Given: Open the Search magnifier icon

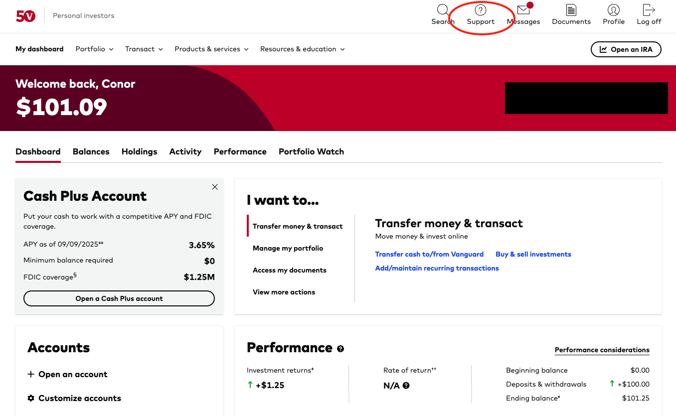Looking at the screenshot, I should click(443, 9).
